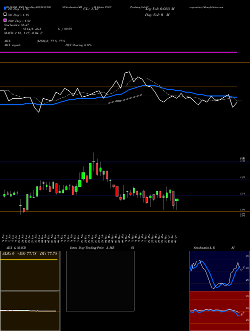
Task: Click the 'BUY Slowing @ 0%' ADX signal text
Action: pos(78,45)
